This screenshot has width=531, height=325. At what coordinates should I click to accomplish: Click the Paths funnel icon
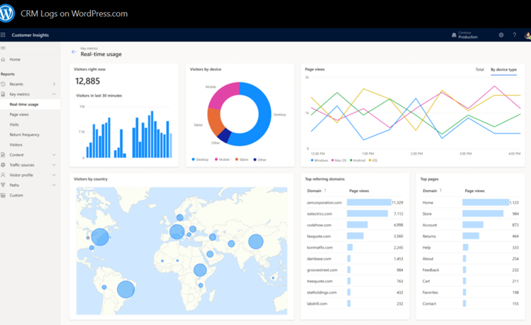[x=3, y=185]
